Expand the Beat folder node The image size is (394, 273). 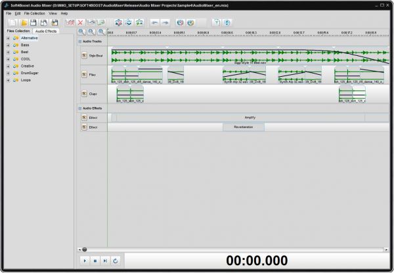click(x=8, y=52)
